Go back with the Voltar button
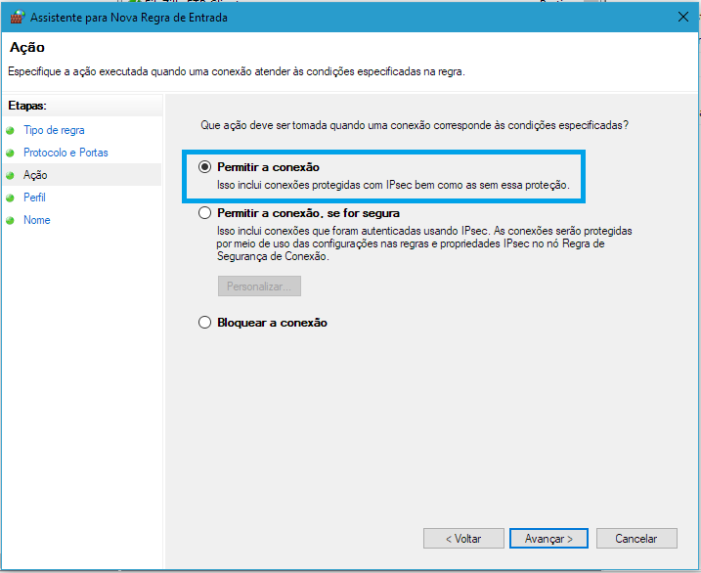The image size is (701, 573). [x=463, y=539]
